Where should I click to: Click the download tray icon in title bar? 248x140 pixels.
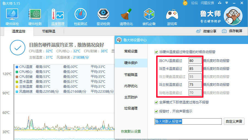[220, 3]
